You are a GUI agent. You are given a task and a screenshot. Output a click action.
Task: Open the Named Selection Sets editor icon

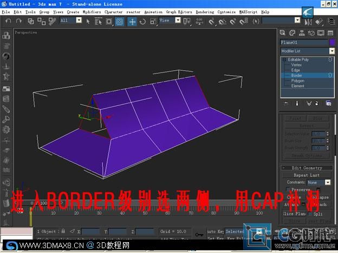pos(256,21)
